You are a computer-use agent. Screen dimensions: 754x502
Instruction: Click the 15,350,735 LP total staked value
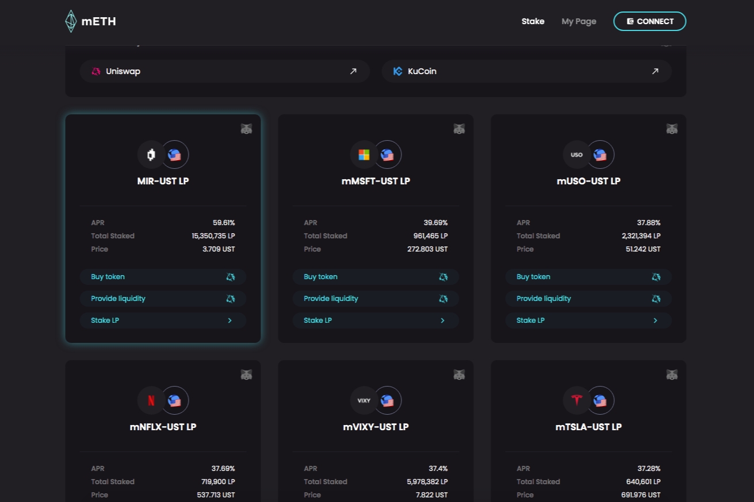(213, 236)
